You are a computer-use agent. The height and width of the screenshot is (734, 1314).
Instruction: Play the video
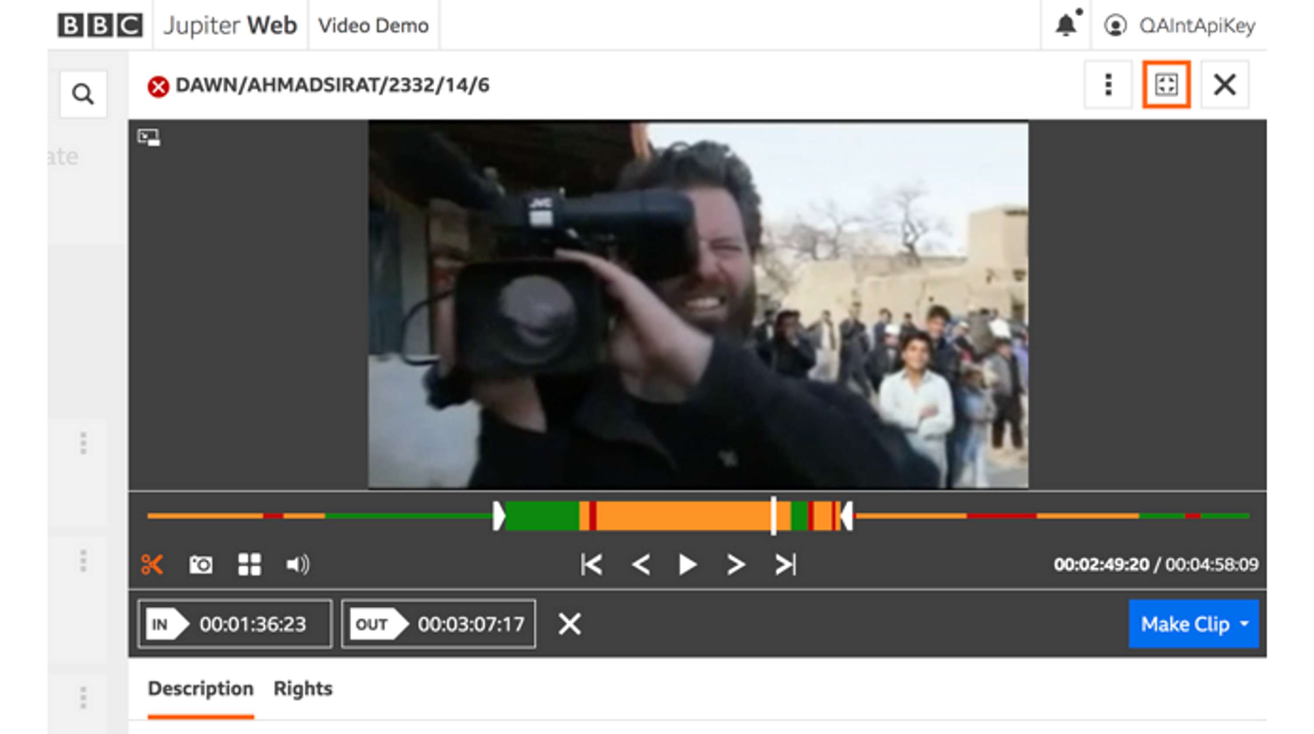(x=688, y=565)
